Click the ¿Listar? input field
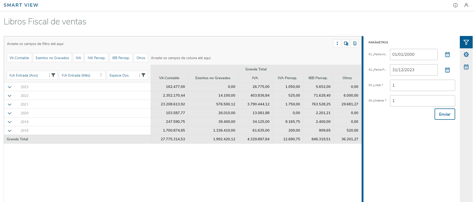The height and width of the screenshot is (202, 475). 422,85
